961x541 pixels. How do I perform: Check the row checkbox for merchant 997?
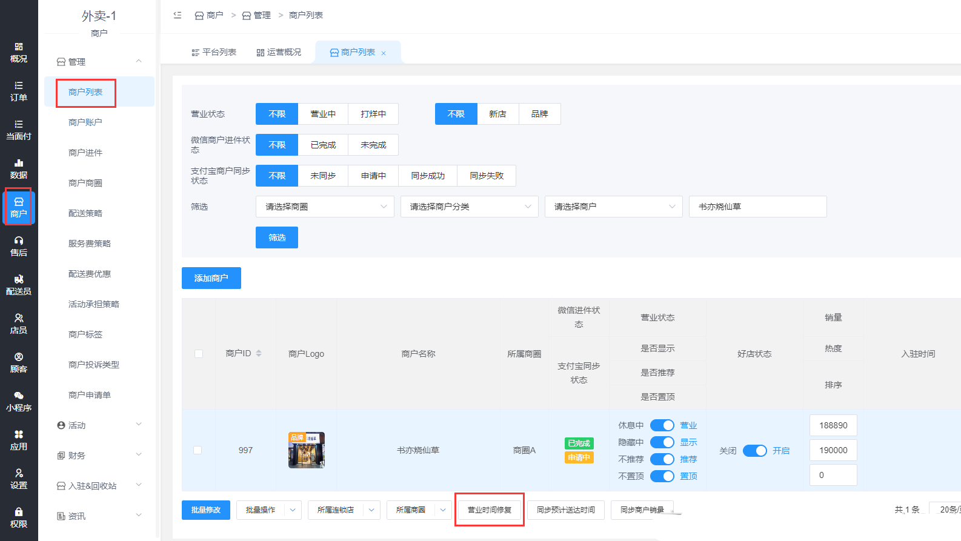click(x=198, y=450)
